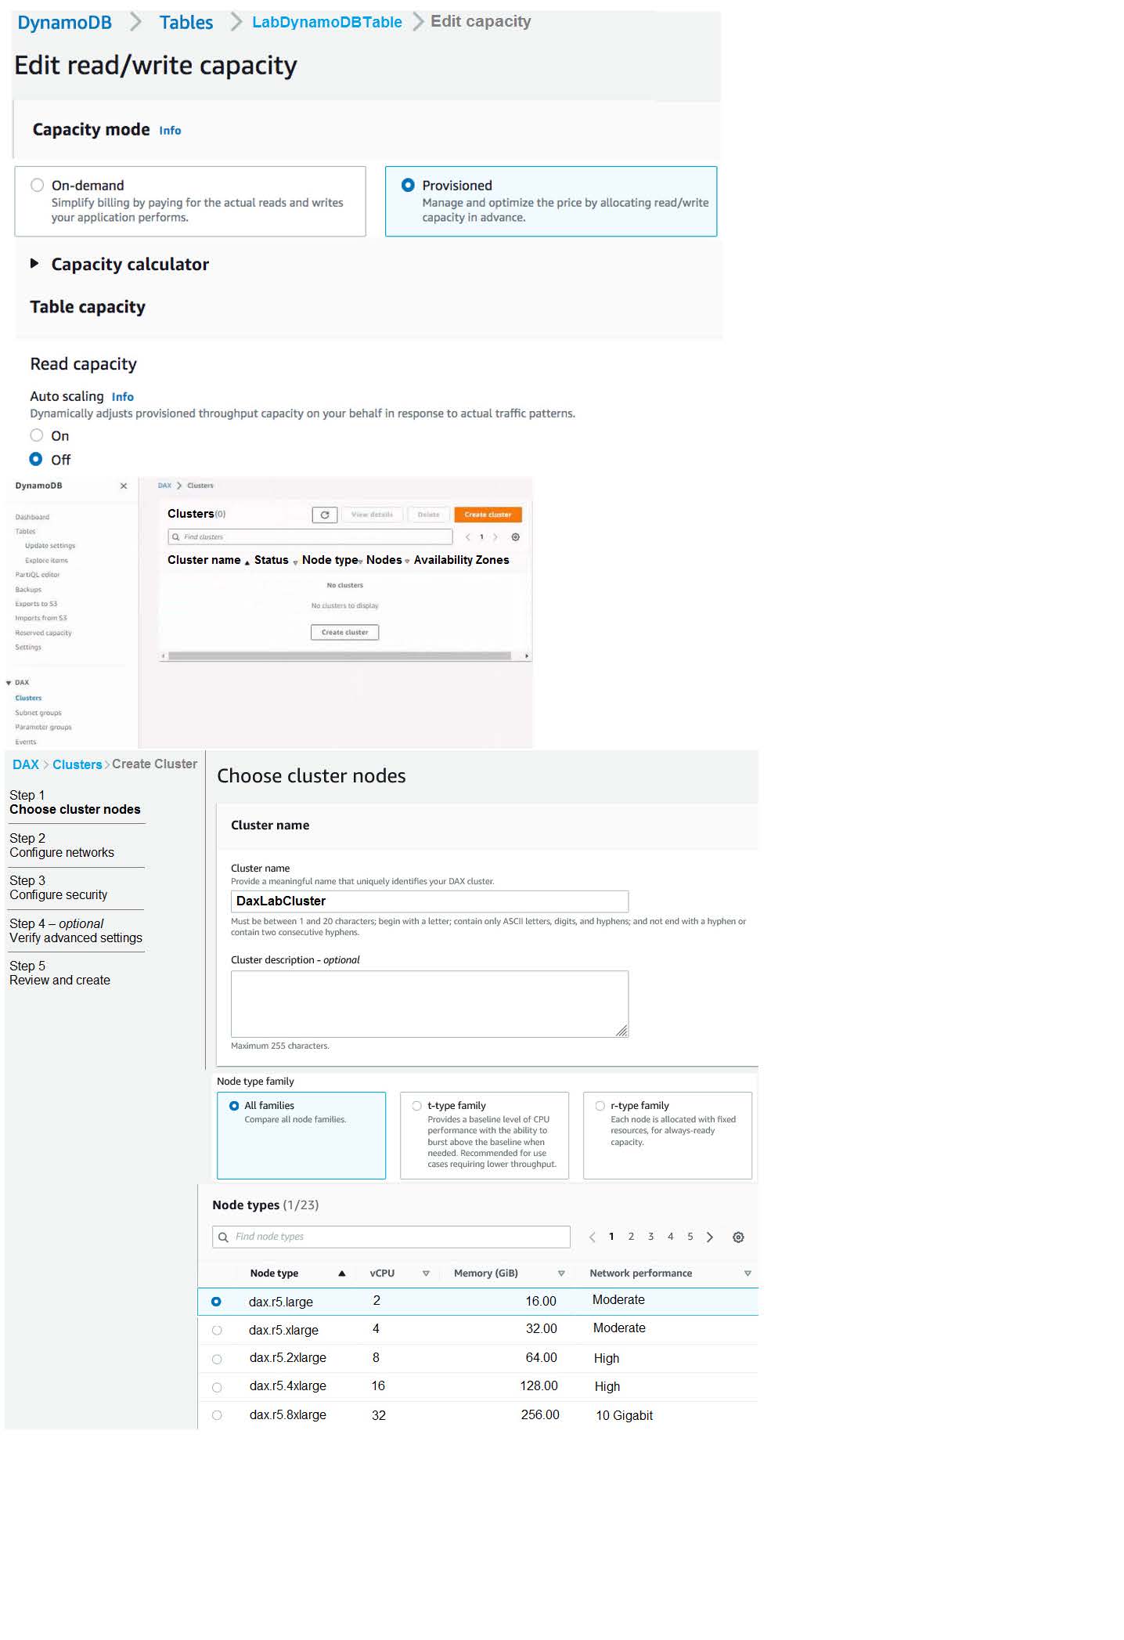1124x1640 pixels.
Task: Go to LabDynamoDBTable breadcrumb link
Action: [327, 22]
